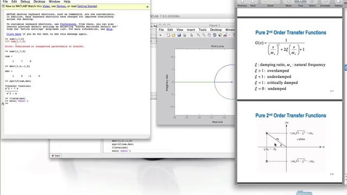Go to Next page in PDF viewer

253,3
